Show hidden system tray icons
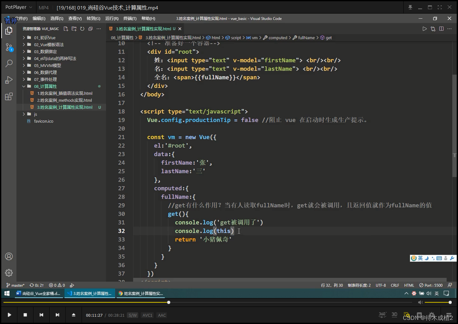The image size is (458, 324). (x=406, y=293)
